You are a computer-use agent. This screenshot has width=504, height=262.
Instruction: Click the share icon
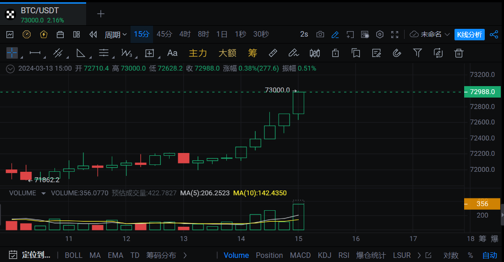(494, 34)
